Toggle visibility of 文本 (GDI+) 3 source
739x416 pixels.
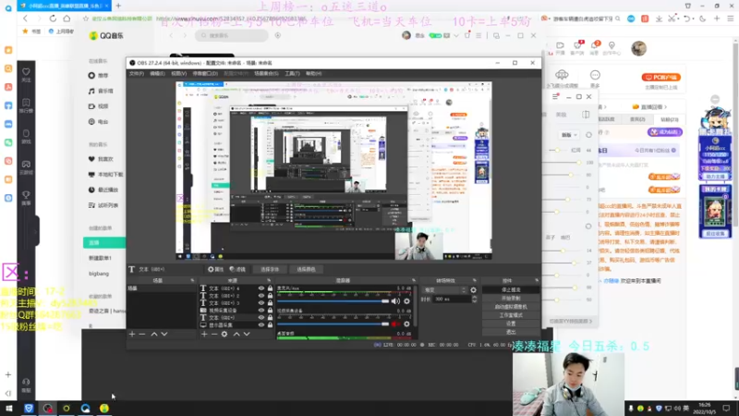(x=261, y=303)
